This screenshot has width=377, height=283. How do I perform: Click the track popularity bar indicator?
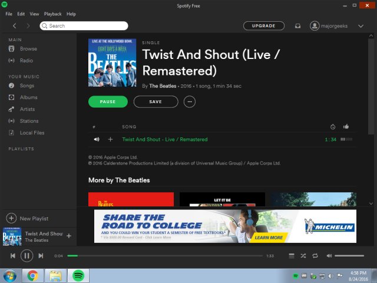point(346,139)
